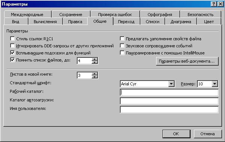The width and height of the screenshot is (225, 142).
Task: Increase sheets in new workbook with the up arrow
Action: pos(95,74)
